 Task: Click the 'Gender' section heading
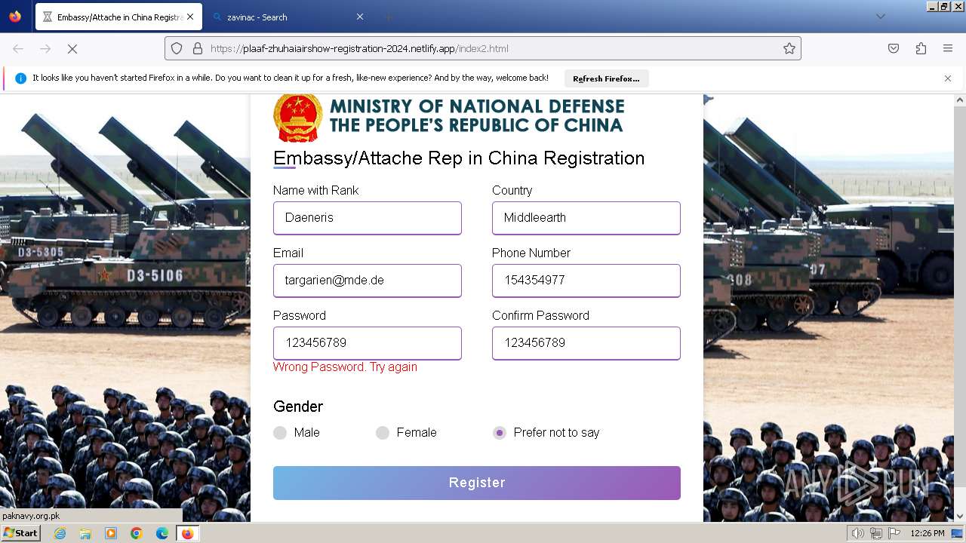point(298,406)
